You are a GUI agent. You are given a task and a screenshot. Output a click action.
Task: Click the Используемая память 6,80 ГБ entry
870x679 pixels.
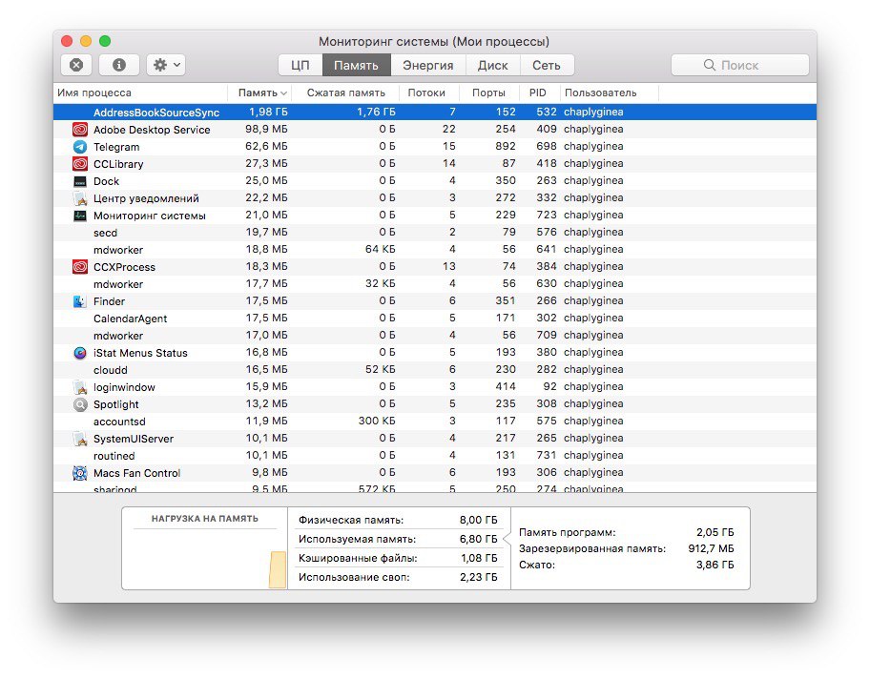398,539
